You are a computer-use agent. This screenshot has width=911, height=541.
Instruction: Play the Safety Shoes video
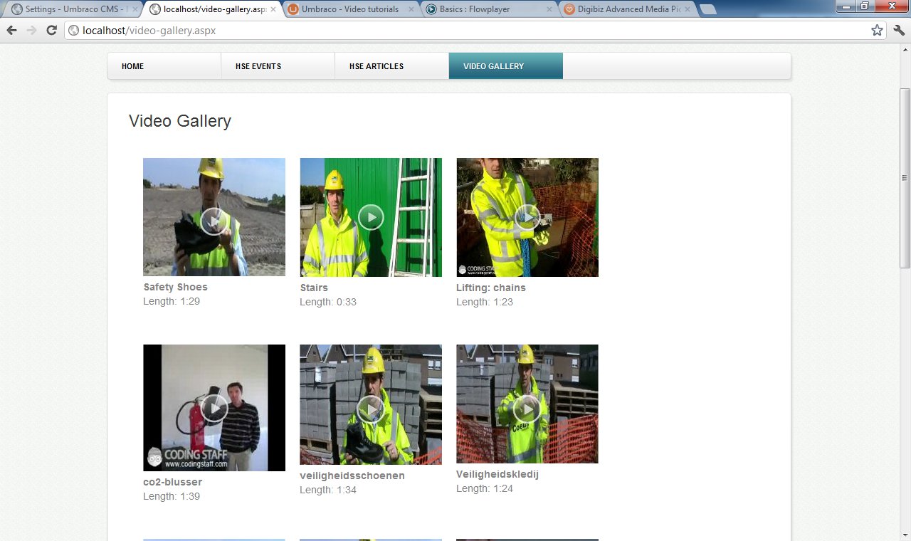[214, 221]
